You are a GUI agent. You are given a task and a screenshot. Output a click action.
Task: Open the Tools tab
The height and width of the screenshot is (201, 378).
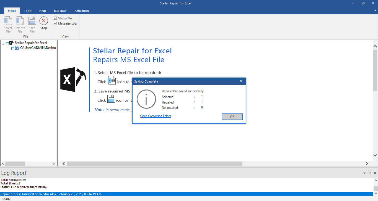pyautogui.click(x=28, y=11)
